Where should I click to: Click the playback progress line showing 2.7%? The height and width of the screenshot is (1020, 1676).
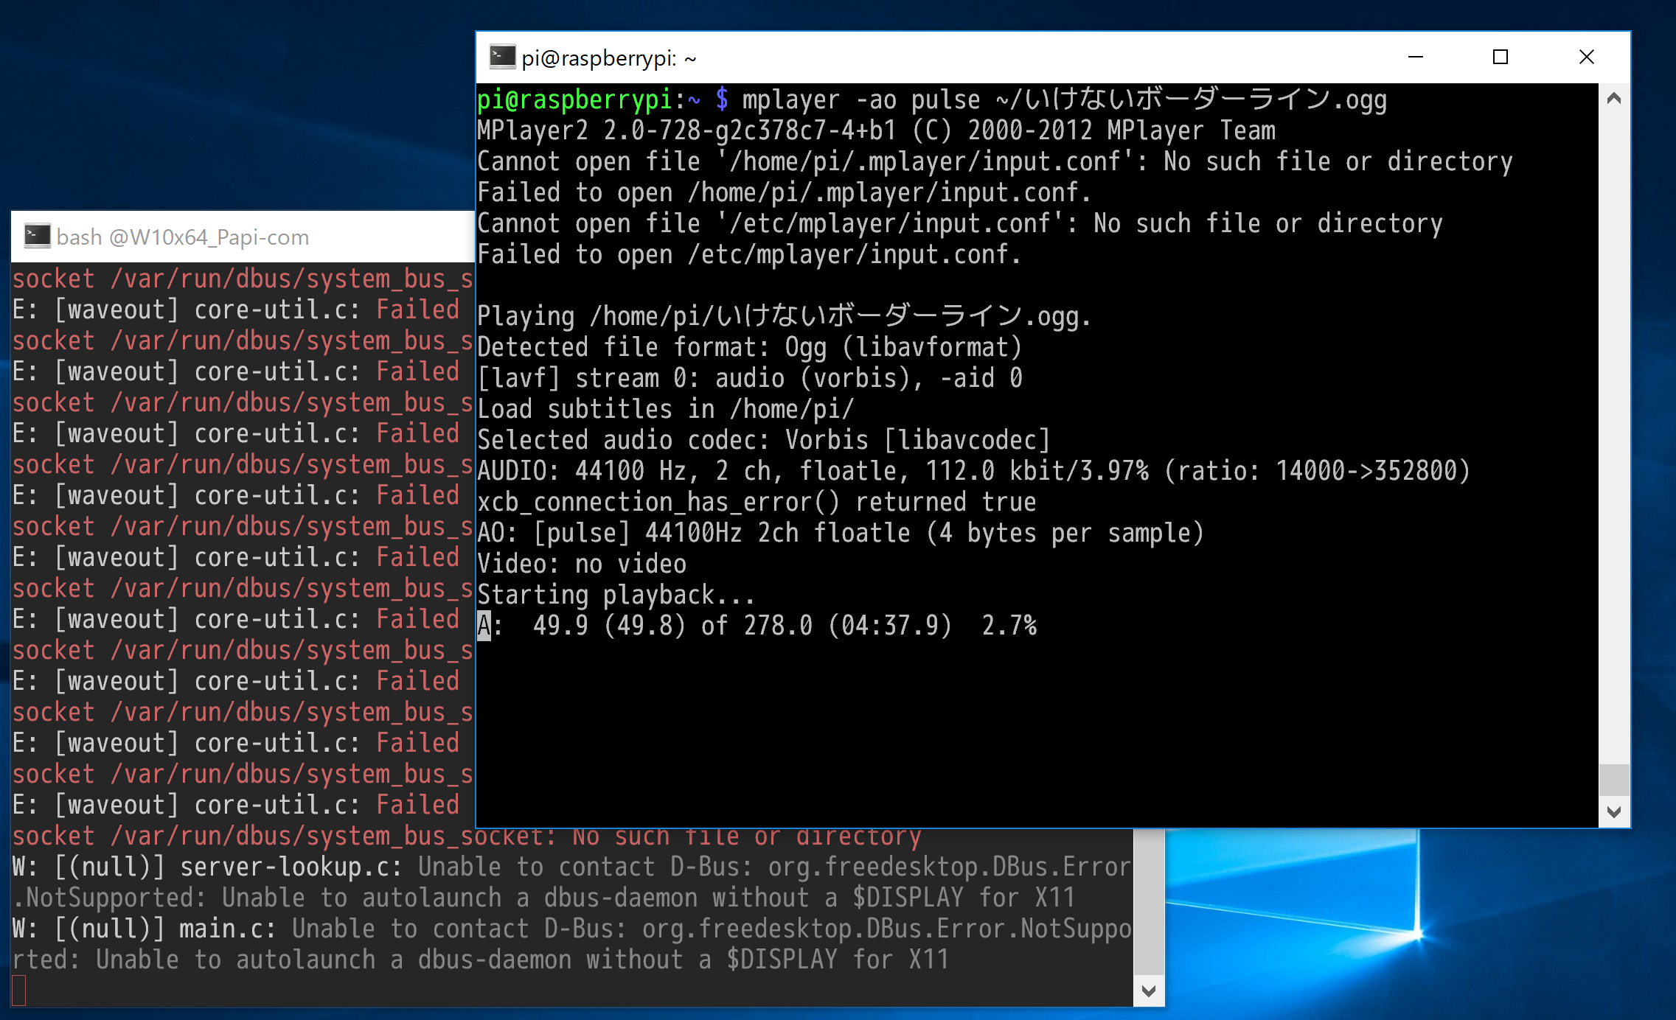coord(757,626)
